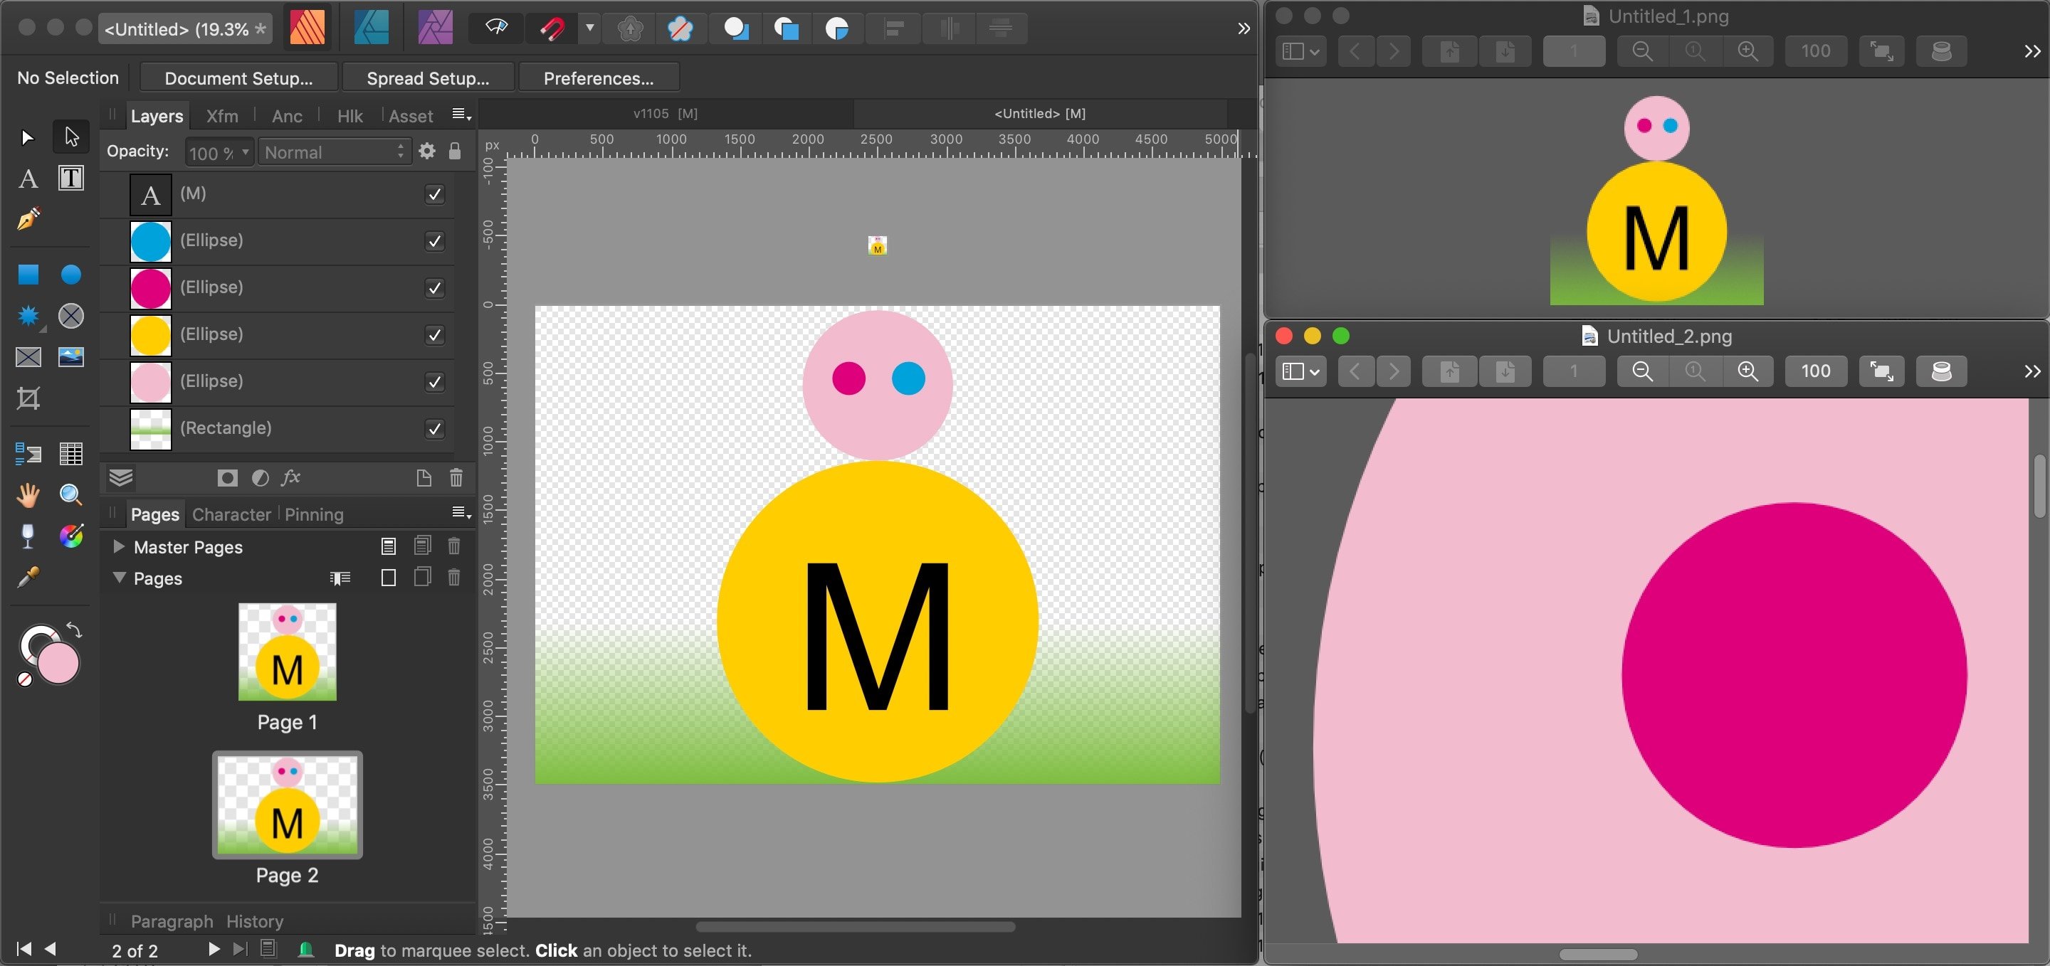Expand main toolbar overflow chevron
Viewport: 2050px width, 966px height.
point(1244,28)
